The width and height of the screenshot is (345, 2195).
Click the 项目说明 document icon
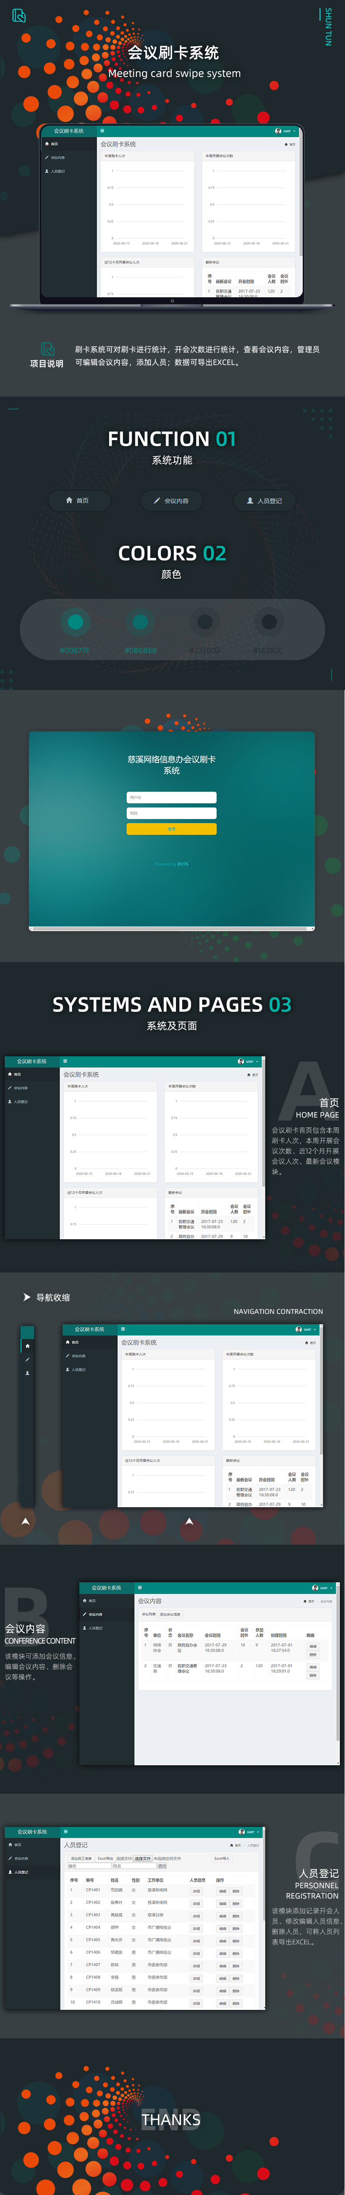(48, 349)
